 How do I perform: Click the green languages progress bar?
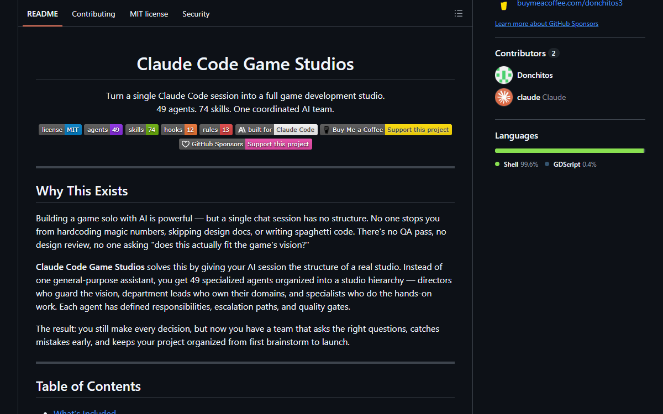coord(569,151)
